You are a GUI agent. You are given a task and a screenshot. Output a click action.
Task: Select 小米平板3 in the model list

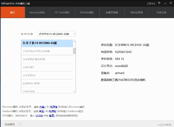point(47,67)
